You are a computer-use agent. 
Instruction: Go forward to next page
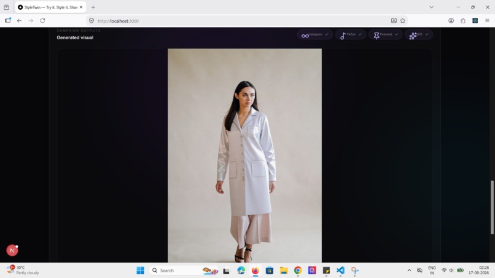(31, 20)
